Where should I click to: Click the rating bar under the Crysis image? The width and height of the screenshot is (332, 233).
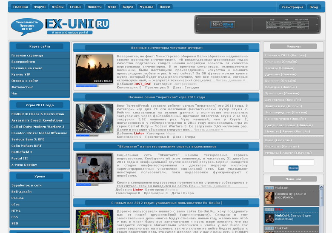point(87,135)
